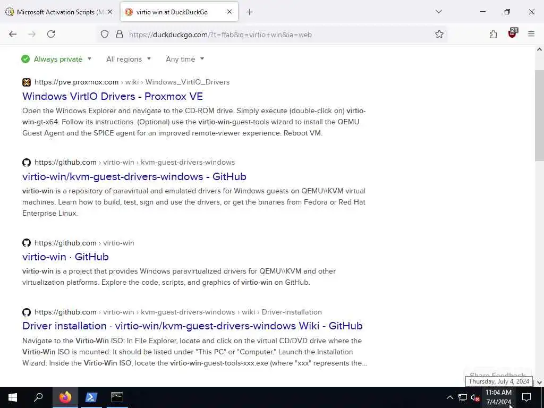The image size is (544, 408).
Task: Open the All regions filter
Action: click(x=129, y=59)
